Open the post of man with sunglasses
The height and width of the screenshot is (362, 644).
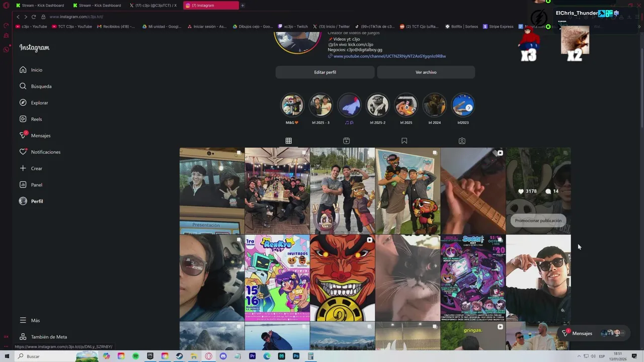pos(538,278)
